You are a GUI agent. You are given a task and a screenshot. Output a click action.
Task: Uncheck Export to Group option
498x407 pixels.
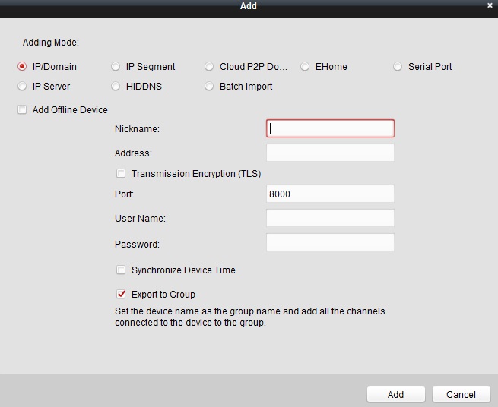click(121, 295)
